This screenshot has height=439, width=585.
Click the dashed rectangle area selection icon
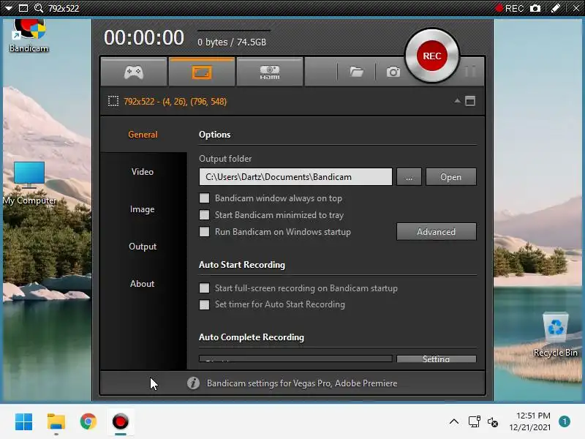tap(113, 101)
